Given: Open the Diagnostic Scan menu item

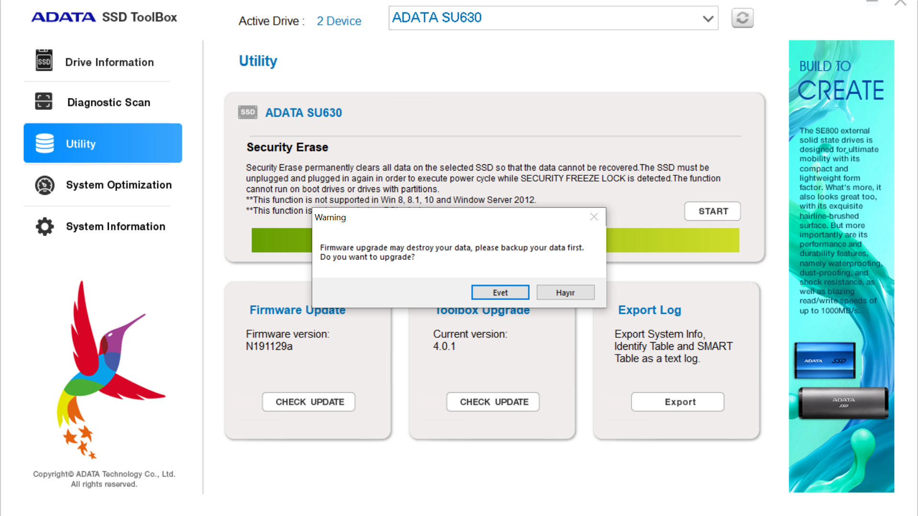Looking at the screenshot, I should (x=109, y=102).
